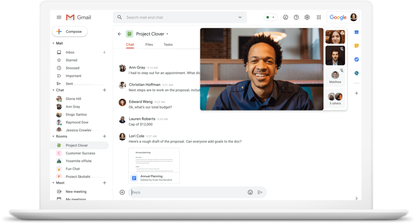
Task: Open the settings gear
Action: (x=307, y=17)
